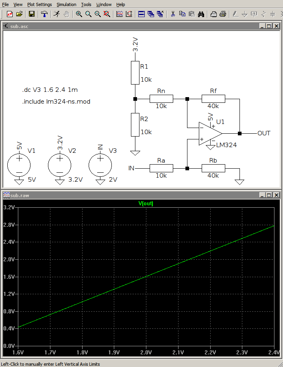The image size is (283, 367).
Task: Click the Rf feedback resistor
Action: (x=213, y=99)
